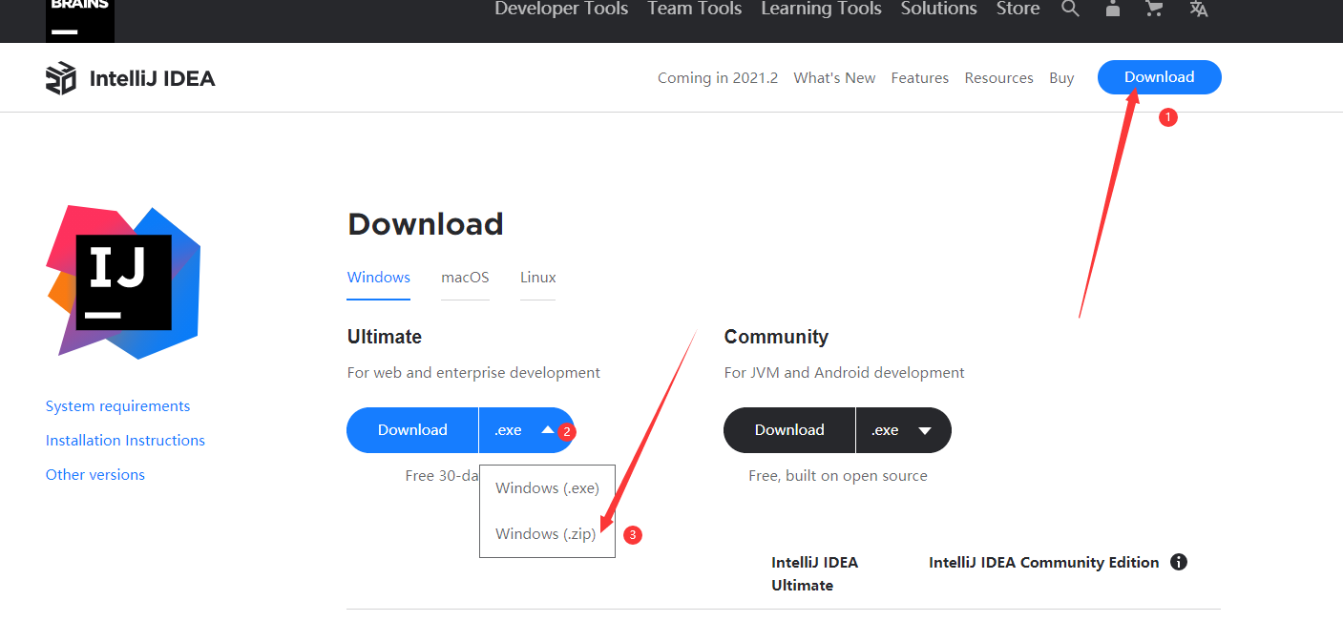Open the shopping cart icon
The width and height of the screenshot is (1343, 621).
coord(1155,9)
